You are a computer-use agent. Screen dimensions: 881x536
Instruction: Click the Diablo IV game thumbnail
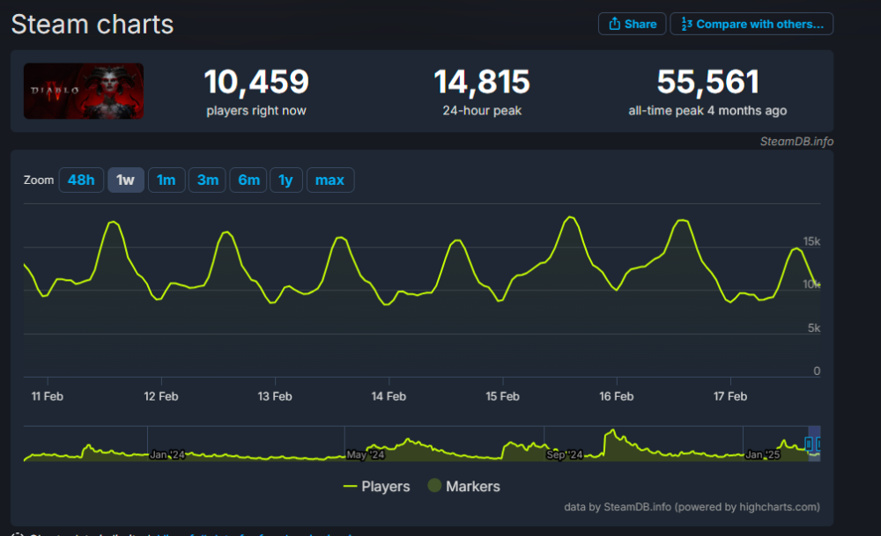[x=84, y=91]
